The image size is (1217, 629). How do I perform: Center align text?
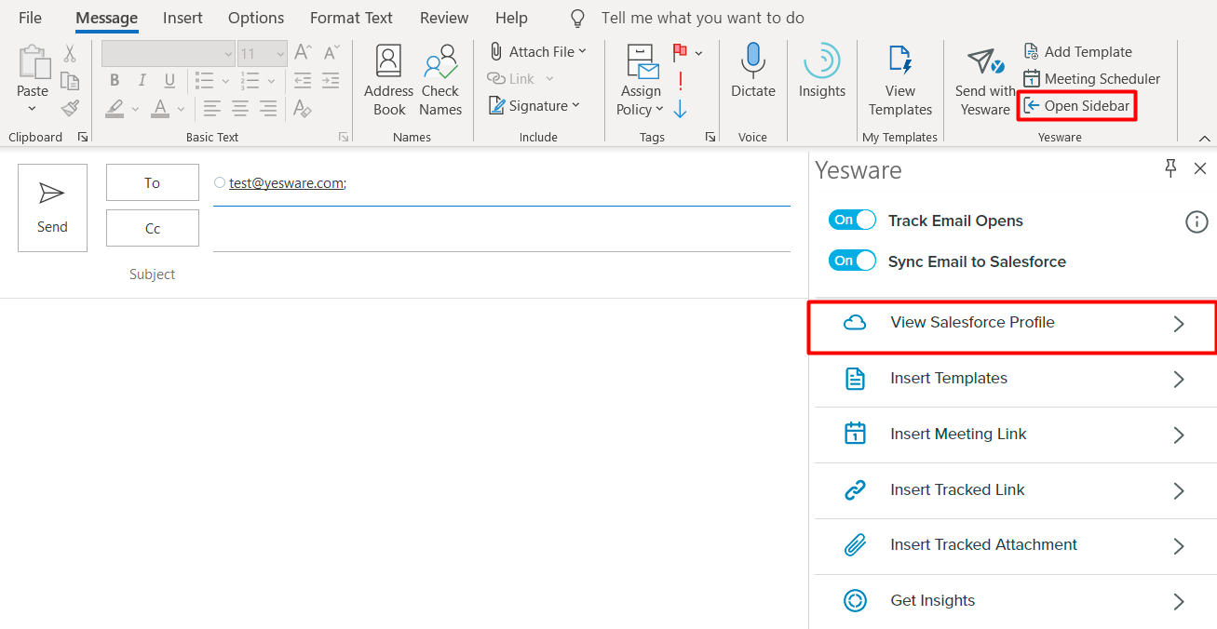click(240, 109)
